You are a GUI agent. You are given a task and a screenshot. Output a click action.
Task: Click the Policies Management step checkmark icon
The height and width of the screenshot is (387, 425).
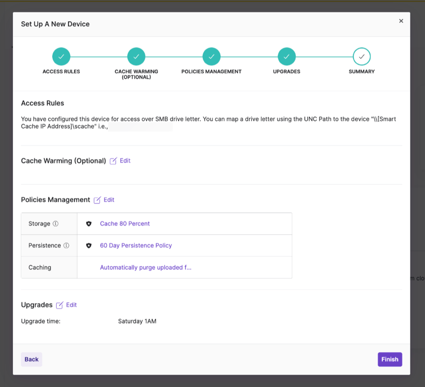tap(211, 56)
